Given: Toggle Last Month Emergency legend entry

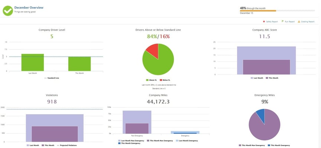Looking at the screenshot, I should (187, 141).
